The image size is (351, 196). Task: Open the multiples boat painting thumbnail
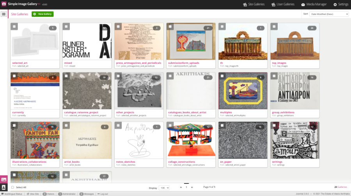pyautogui.click(x=243, y=91)
